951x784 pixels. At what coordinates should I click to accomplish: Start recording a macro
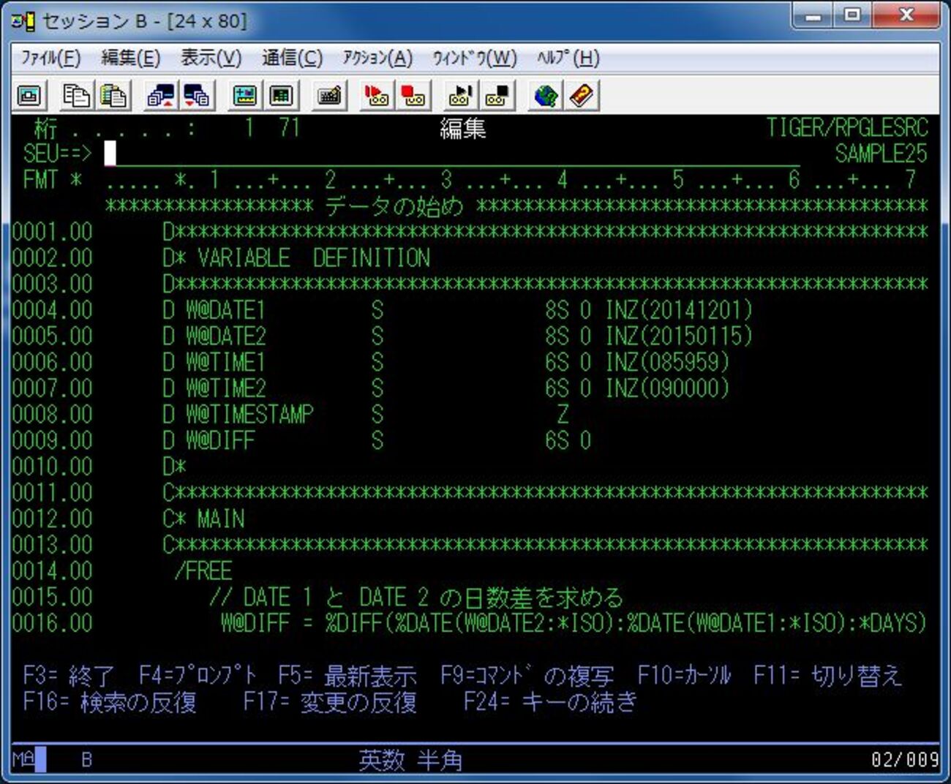coord(376,96)
